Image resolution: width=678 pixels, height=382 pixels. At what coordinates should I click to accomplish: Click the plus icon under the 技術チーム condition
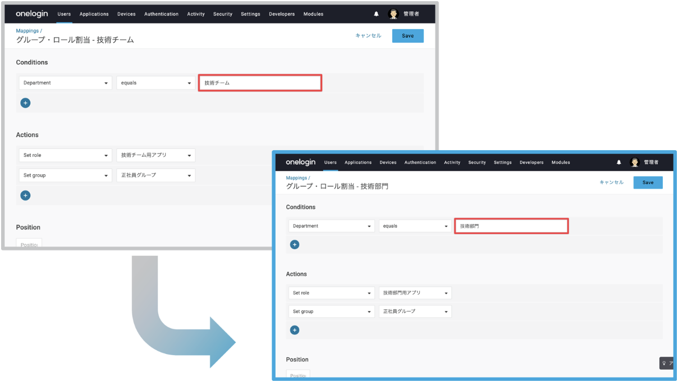(25, 103)
